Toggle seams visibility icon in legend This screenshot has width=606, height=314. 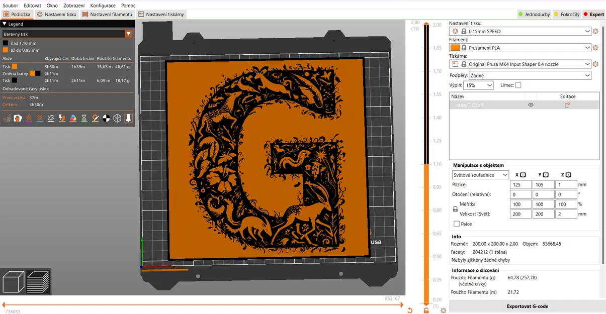coord(51,118)
